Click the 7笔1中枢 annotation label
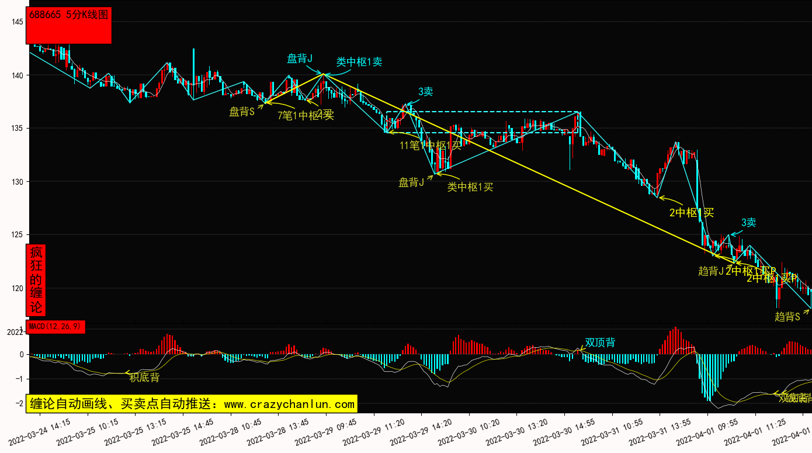The height and width of the screenshot is (453, 812). click(305, 115)
